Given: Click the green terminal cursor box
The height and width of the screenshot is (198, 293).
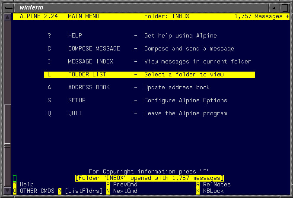Looking at the screenshot, I should (15, 178).
